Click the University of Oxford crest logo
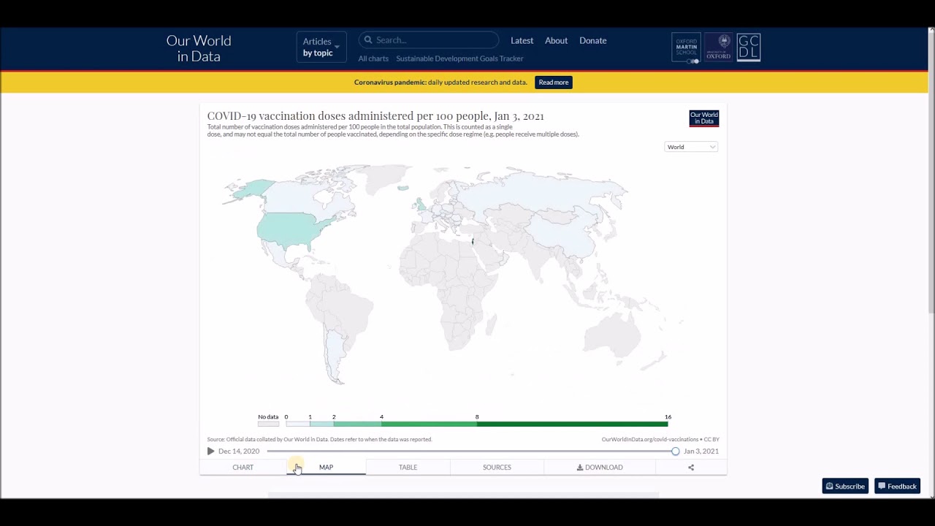 (718, 47)
